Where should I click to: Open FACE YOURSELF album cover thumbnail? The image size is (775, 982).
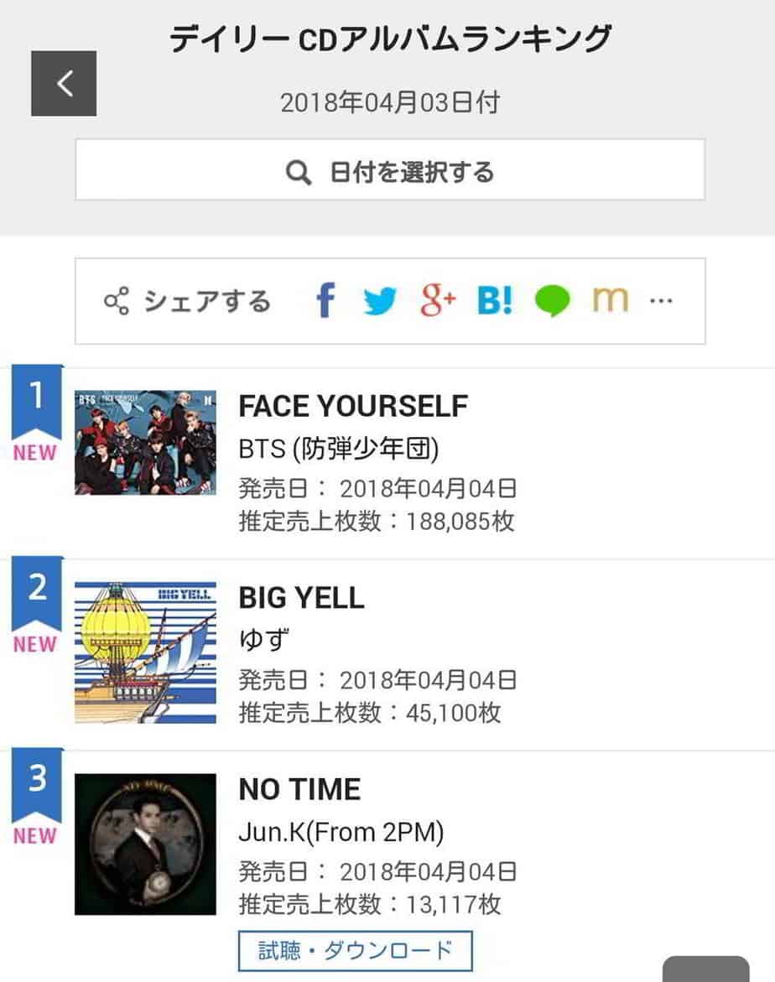145,442
